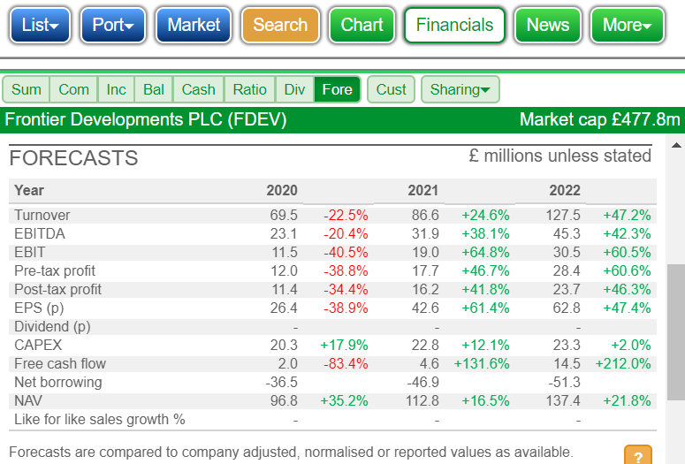685x464 pixels.
Task: Expand the Sharing dropdown
Action: pyautogui.click(x=460, y=89)
